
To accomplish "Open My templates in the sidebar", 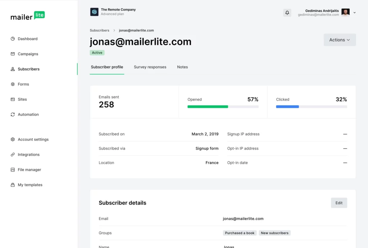I will [30, 185].
